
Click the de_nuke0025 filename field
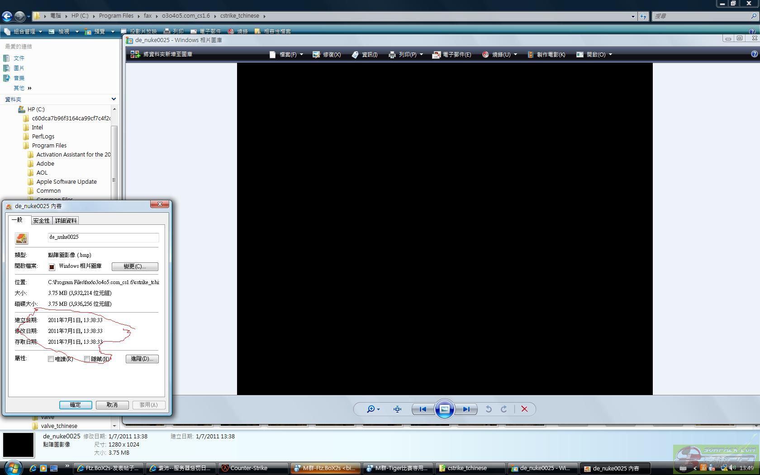click(103, 237)
